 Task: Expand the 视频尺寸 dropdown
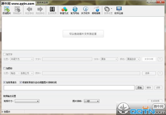click(x=27, y=101)
